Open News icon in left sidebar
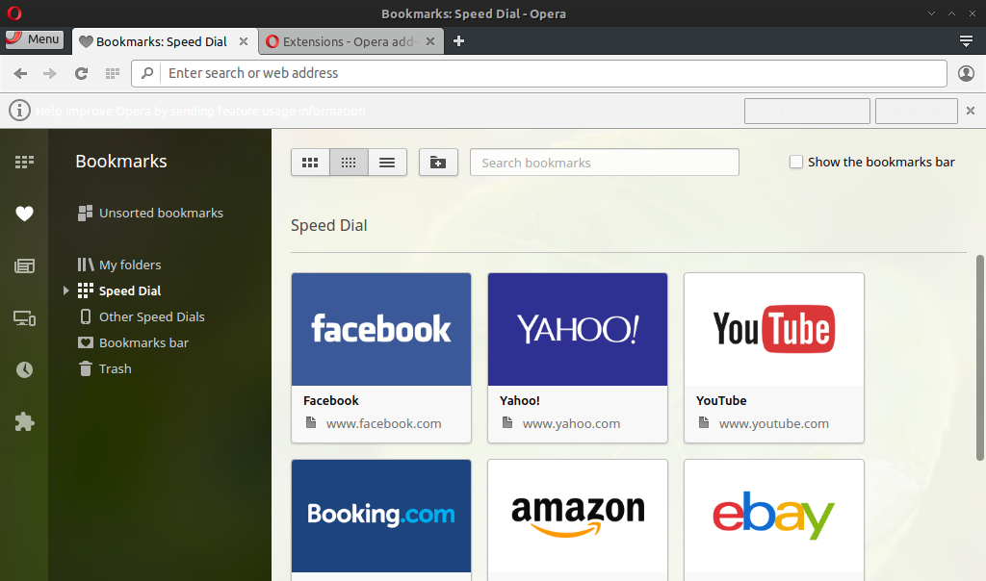 point(24,266)
